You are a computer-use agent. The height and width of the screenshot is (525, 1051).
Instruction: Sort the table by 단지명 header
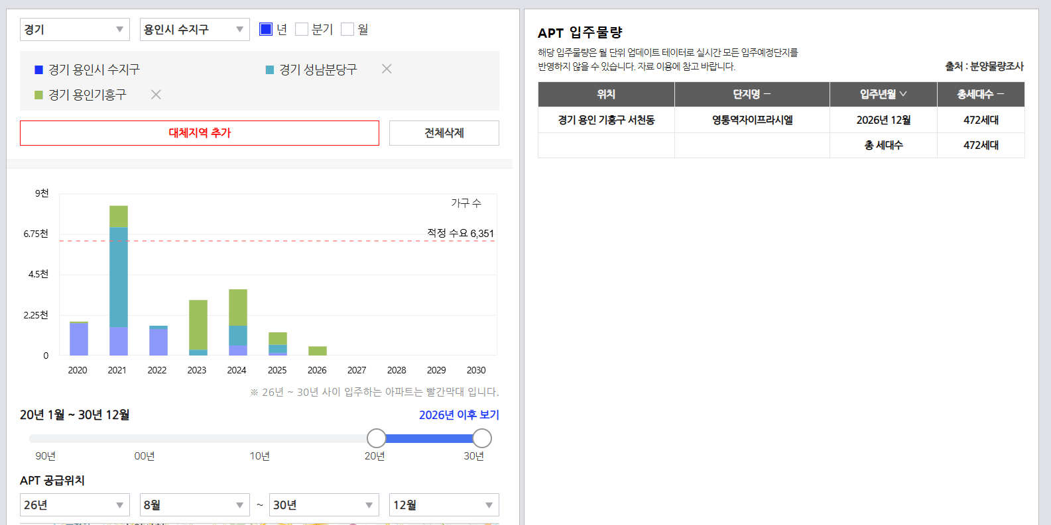tap(752, 94)
